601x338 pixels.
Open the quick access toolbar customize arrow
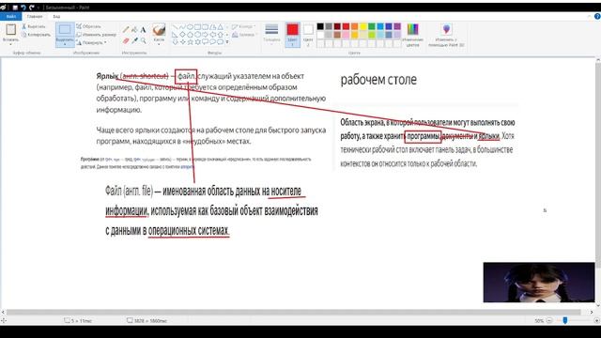(39, 8)
